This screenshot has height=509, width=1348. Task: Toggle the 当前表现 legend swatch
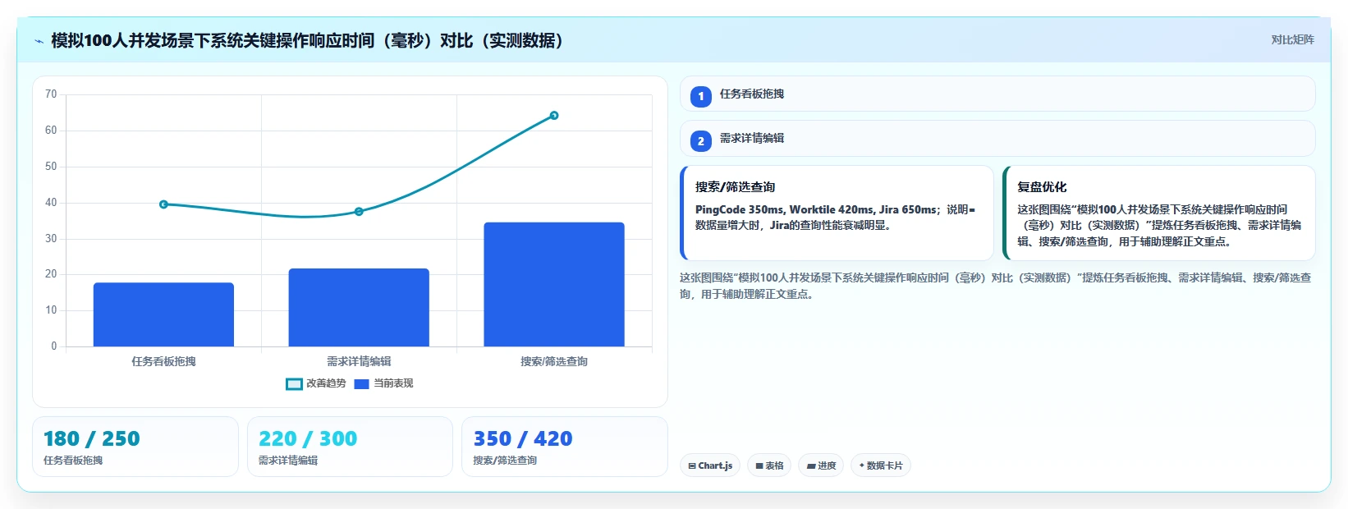click(x=361, y=383)
